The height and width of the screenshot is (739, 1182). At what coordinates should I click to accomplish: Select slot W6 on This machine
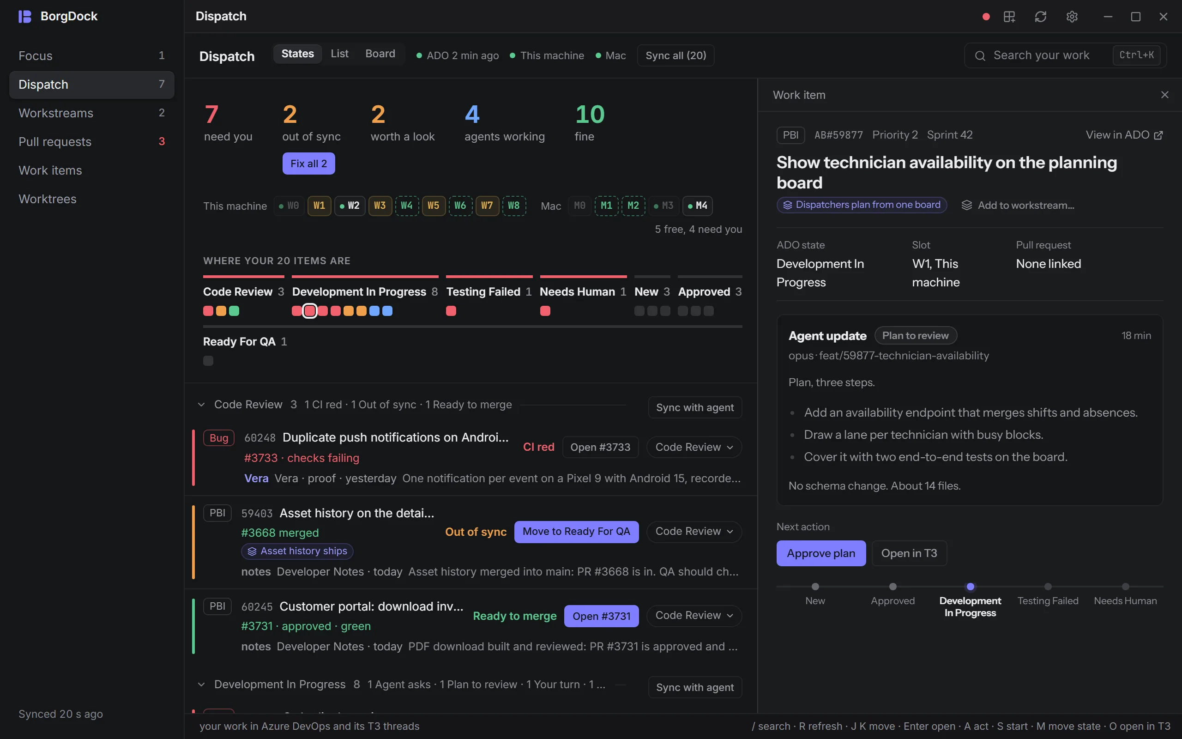460,206
